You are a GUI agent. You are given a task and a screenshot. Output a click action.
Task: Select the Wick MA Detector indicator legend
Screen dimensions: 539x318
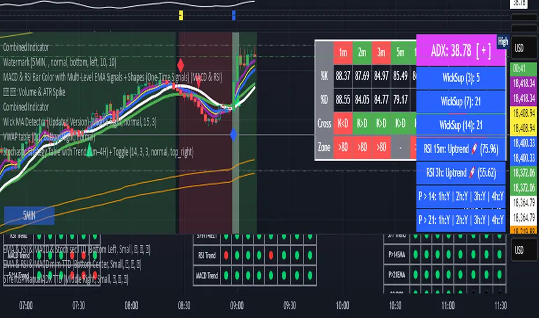(x=80, y=121)
